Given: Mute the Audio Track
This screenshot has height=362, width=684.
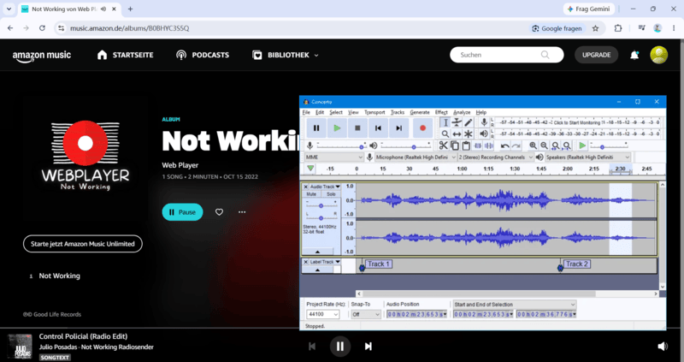Looking at the screenshot, I should (311, 194).
